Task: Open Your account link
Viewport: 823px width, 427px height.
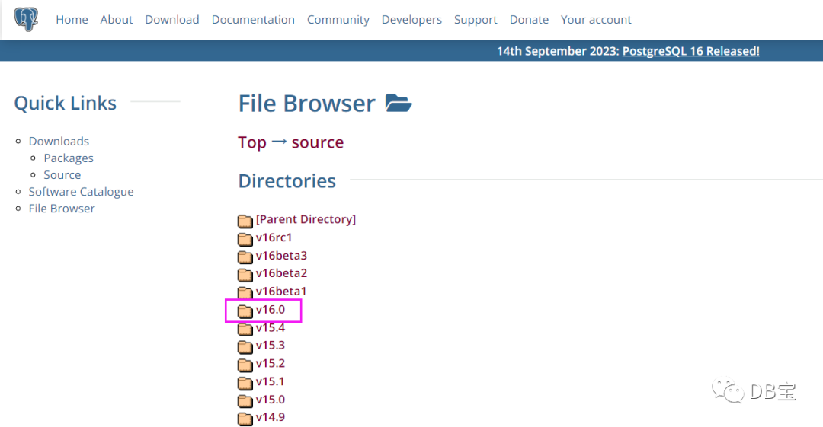Action: [596, 20]
